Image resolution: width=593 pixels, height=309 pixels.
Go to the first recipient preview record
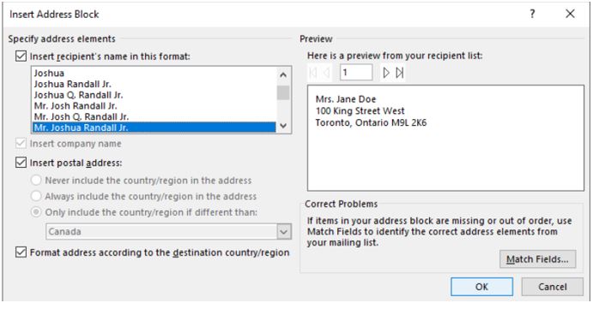313,73
